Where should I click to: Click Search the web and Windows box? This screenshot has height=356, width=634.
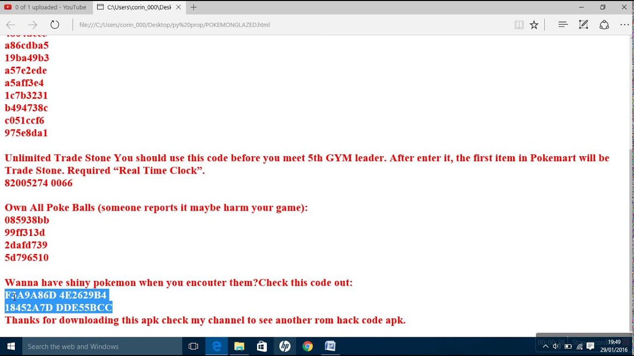tap(103, 347)
